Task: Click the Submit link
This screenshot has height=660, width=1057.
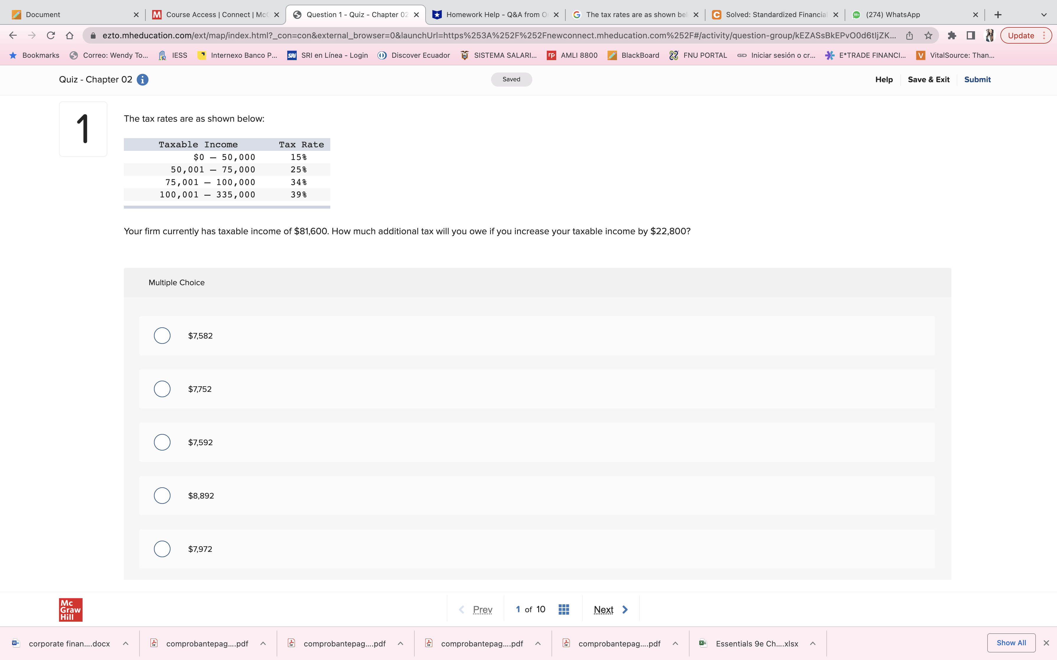Action: 977,80
